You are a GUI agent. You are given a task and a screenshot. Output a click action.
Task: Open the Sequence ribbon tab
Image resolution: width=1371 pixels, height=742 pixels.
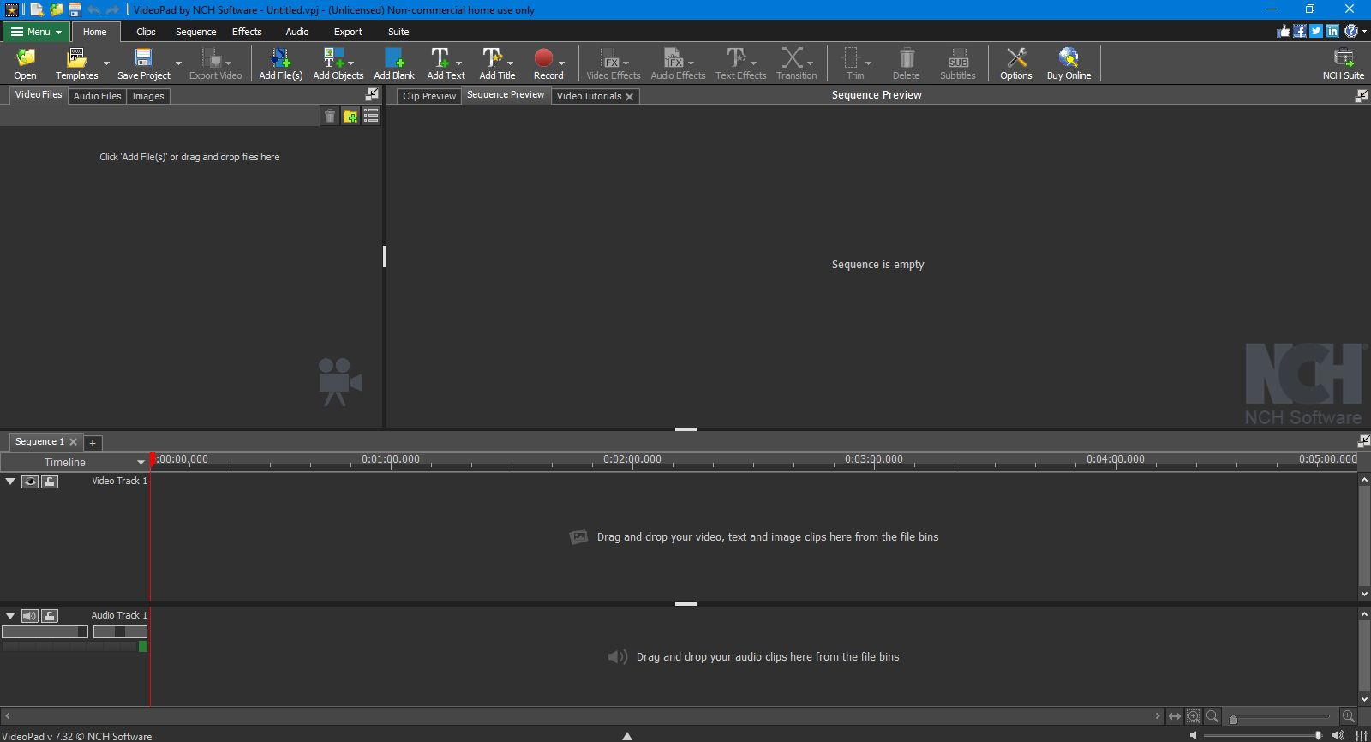[x=195, y=32]
